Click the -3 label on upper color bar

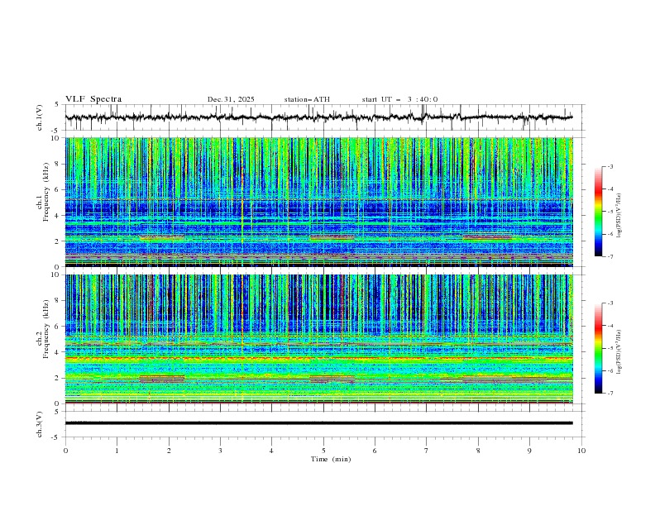click(x=609, y=167)
